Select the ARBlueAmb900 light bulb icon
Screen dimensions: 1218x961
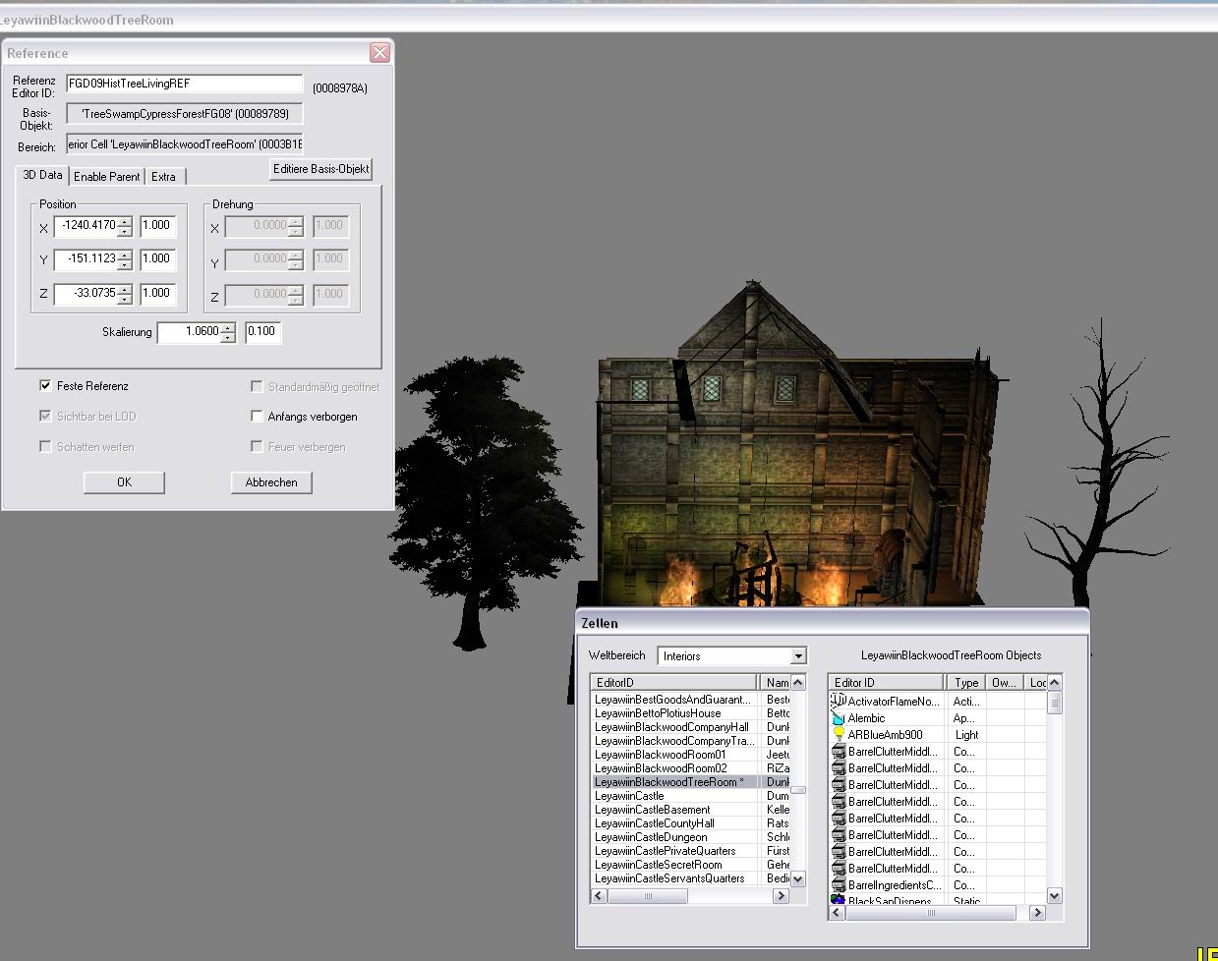pos(839,735)
